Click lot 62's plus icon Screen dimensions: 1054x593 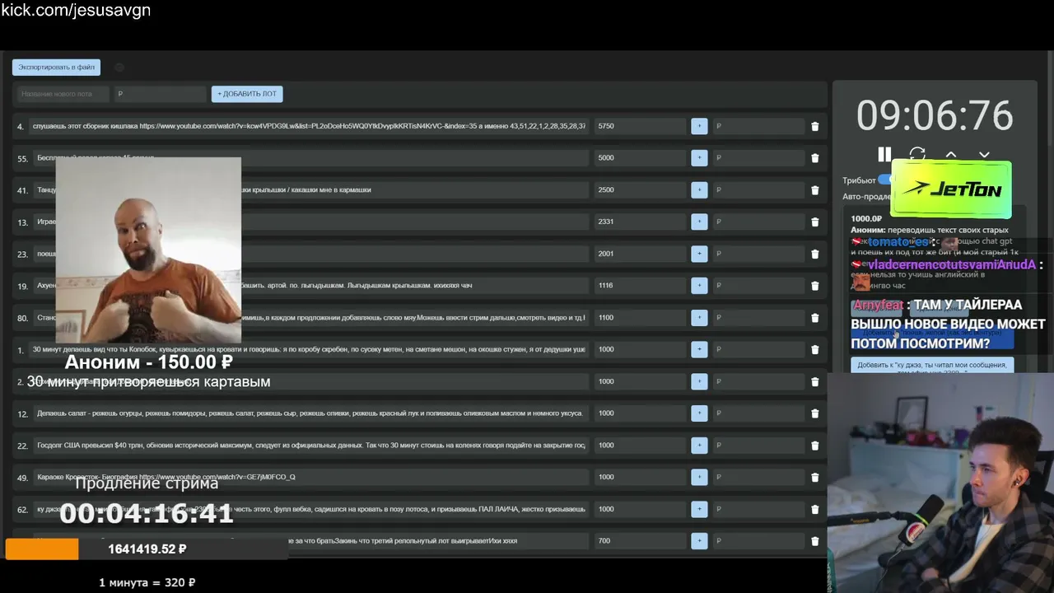pos(699,509)
